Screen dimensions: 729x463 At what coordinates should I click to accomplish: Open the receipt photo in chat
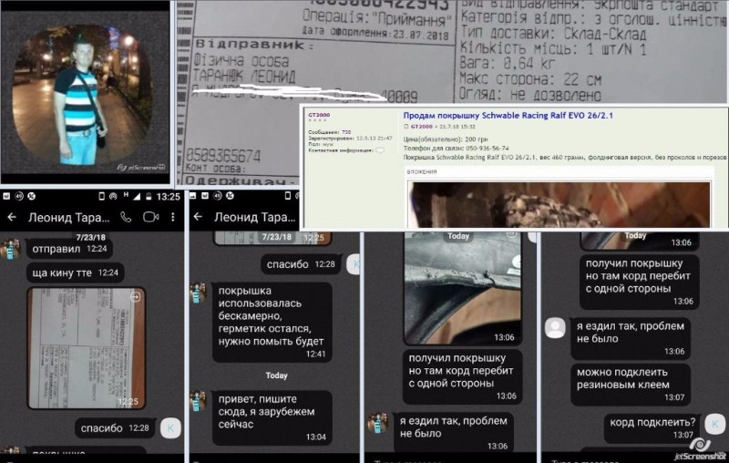(74, 347)
